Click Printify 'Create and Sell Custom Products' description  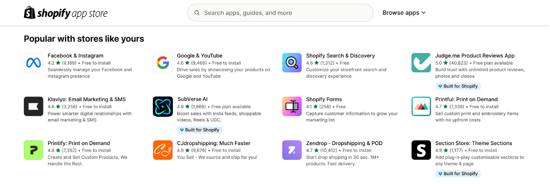point(87,161)
